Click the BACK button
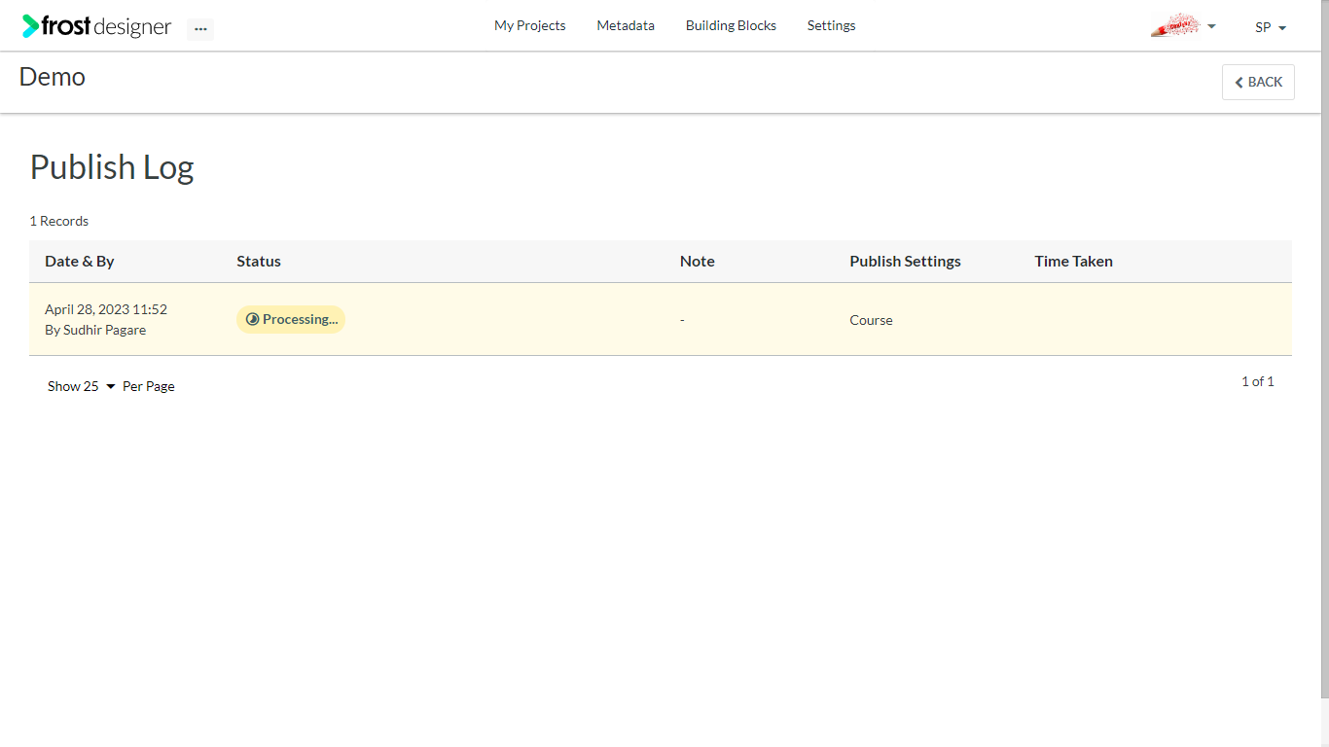 click(x=1258, y=82)
